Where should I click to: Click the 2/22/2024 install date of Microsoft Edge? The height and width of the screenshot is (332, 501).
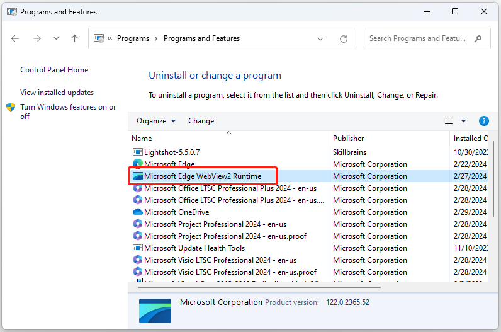click(x=470, y=164)
